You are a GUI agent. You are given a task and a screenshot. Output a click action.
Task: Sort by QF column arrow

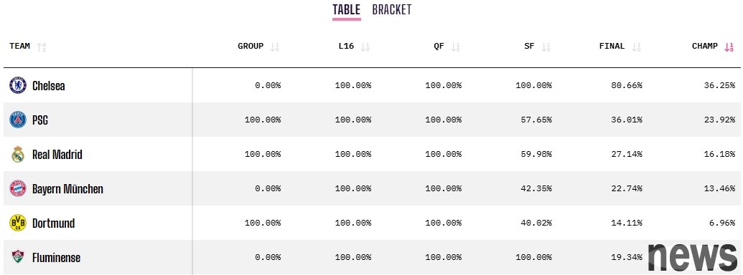tap(455, 47)
